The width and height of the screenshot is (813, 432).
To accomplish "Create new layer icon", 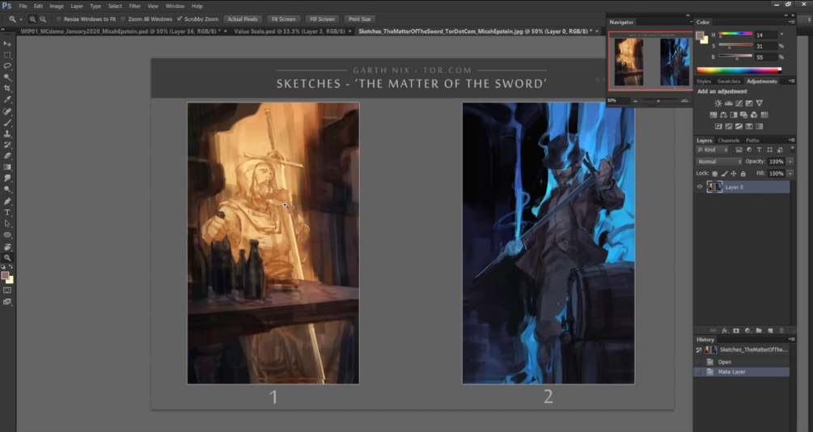I will [770, 330].
